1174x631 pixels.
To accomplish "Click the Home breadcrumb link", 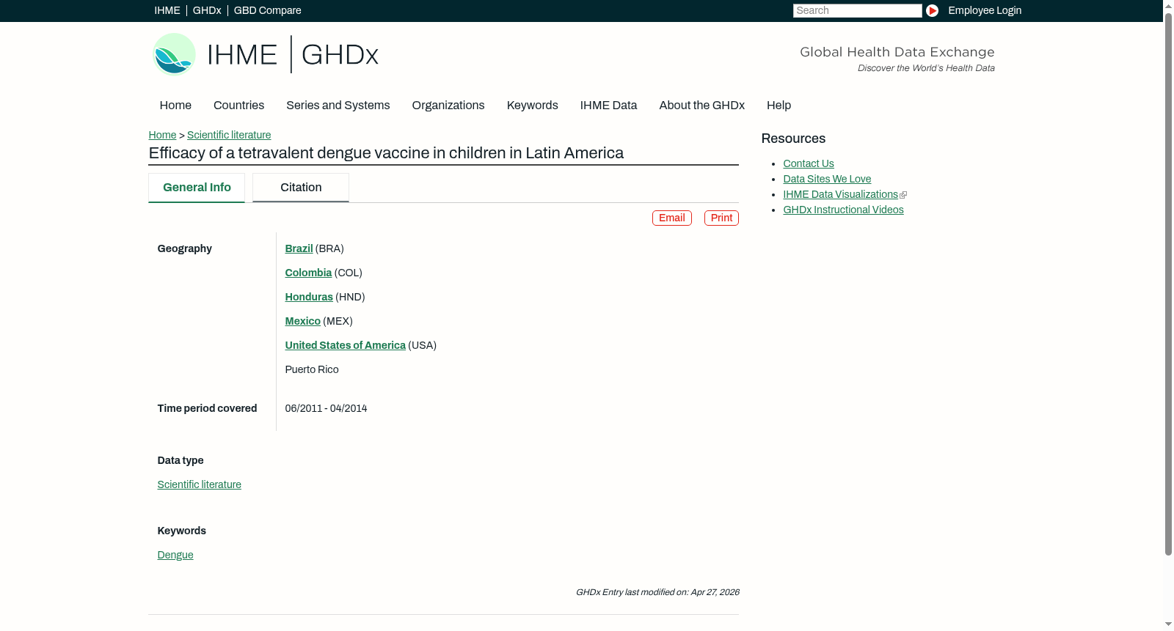I will point(162,135).
